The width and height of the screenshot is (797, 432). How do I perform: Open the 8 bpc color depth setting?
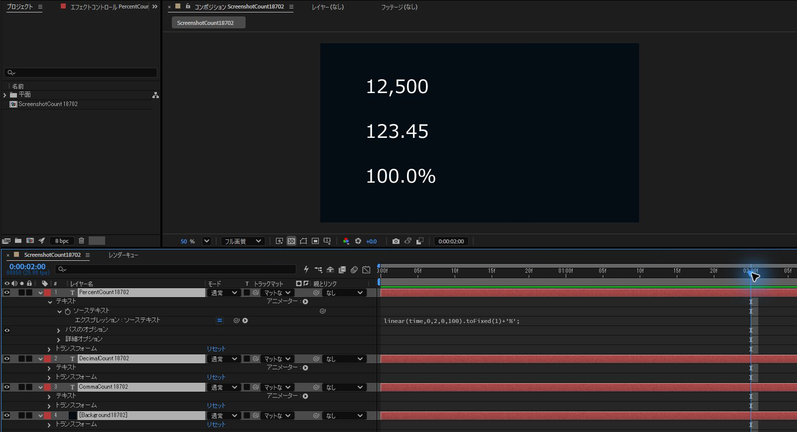tap(62, 241)
